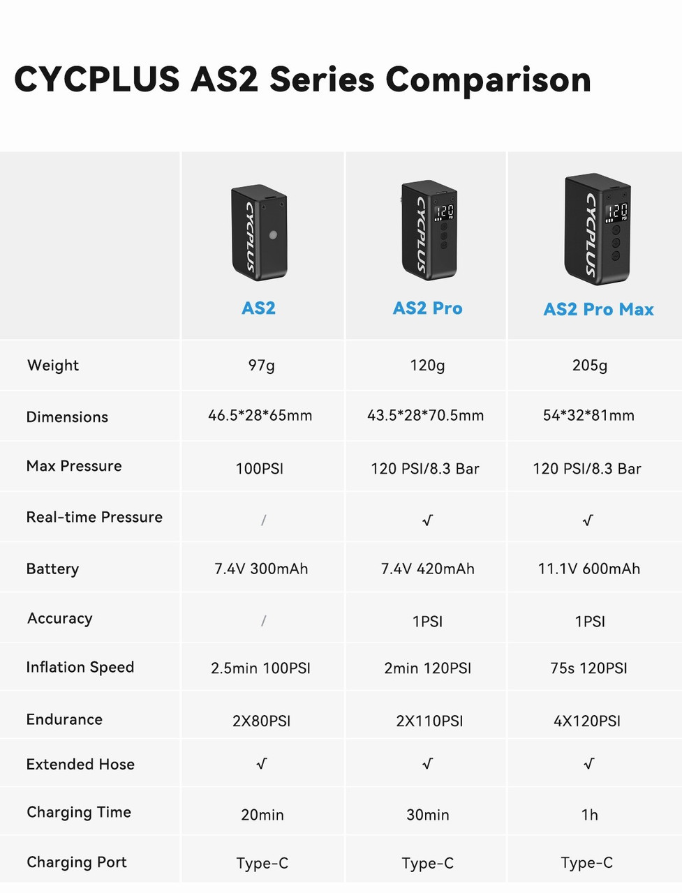Select the Charging Port row label
The image size is (682, 893).
tap(77, 862)
